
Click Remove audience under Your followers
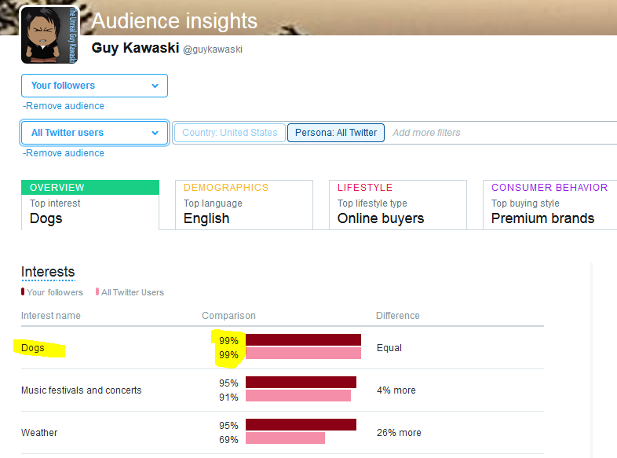click(x=64, y=106)
